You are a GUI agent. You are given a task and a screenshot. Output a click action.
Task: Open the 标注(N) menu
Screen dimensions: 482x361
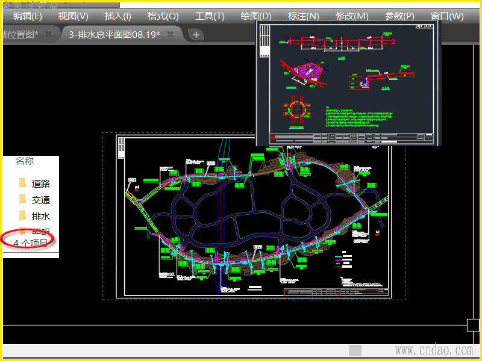coord(303,16)
